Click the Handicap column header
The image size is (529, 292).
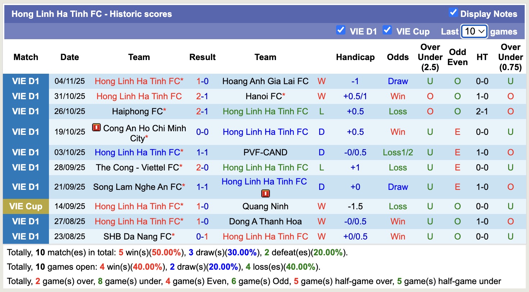click(x=355, y=57)
